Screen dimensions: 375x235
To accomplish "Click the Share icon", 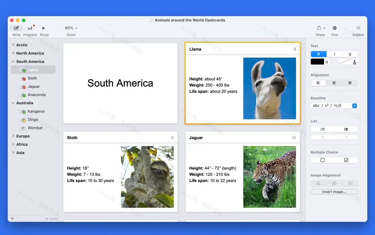I will pyautogui.click(x=319, y=28).
